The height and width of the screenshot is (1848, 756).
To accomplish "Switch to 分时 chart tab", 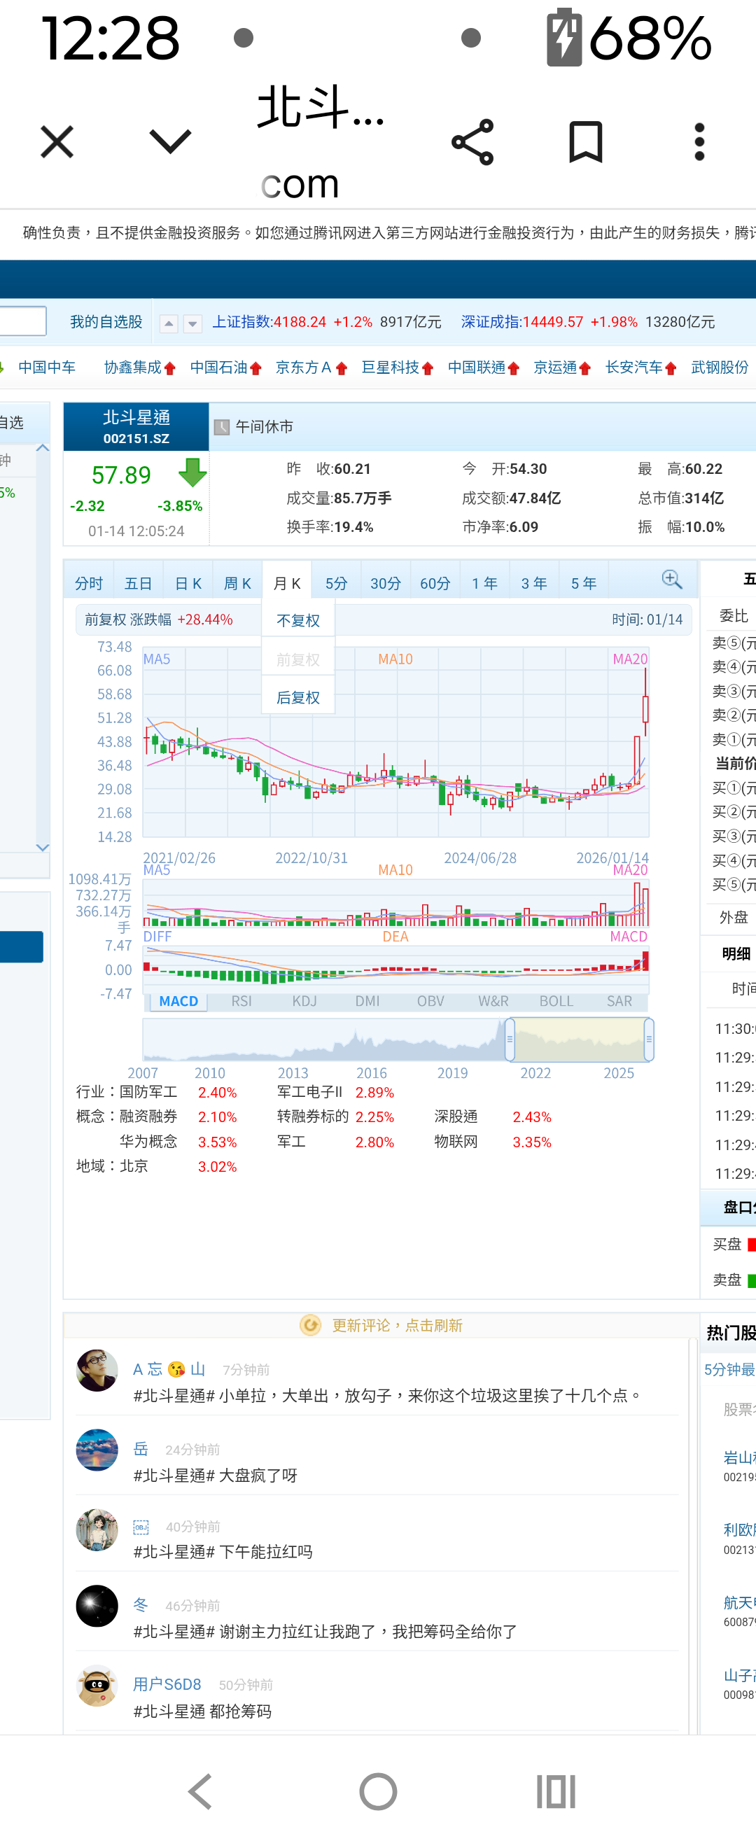I will pos(89,583).
